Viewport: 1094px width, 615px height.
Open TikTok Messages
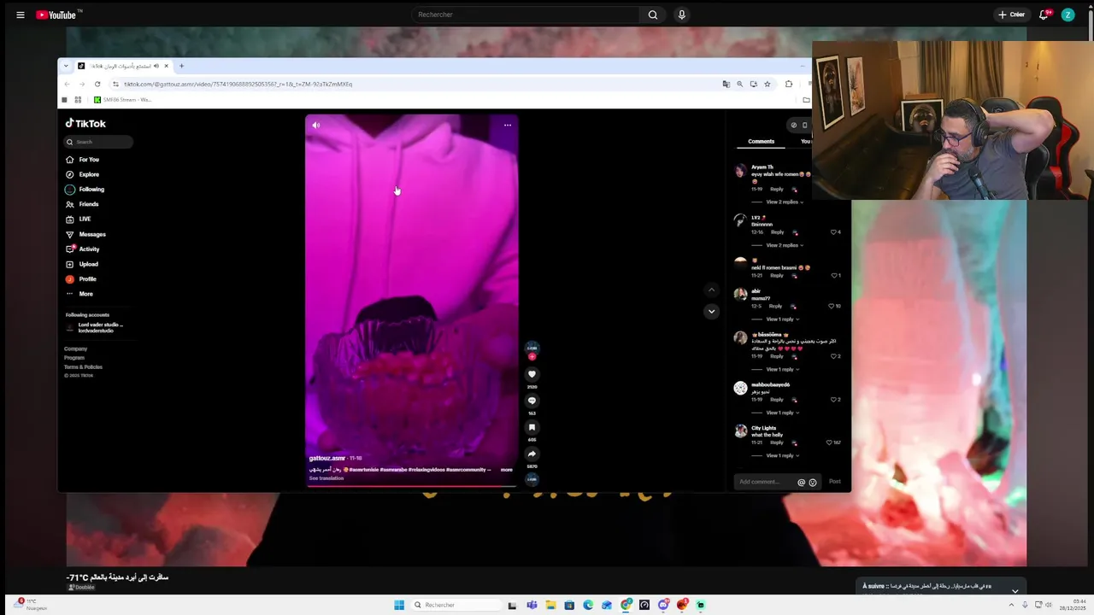[85, 234]
